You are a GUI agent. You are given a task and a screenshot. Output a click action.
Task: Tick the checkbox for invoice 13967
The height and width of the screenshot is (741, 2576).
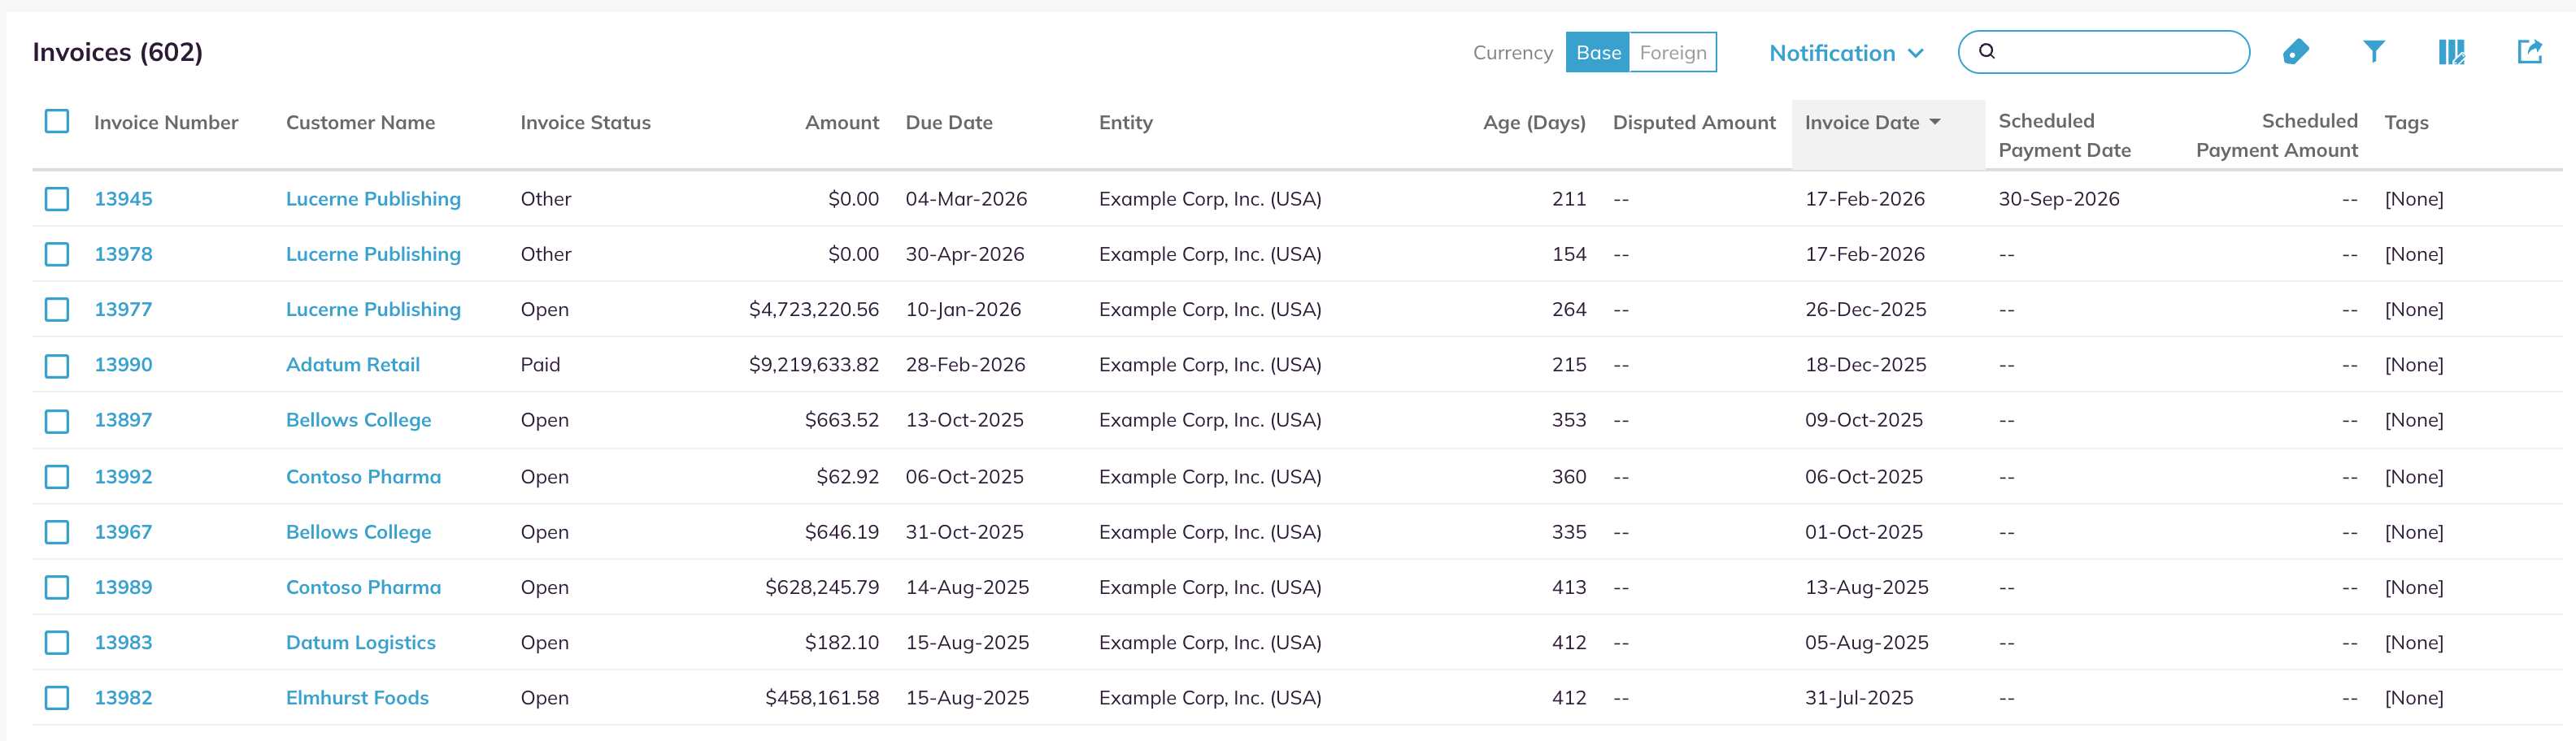[x=57, y=532]
